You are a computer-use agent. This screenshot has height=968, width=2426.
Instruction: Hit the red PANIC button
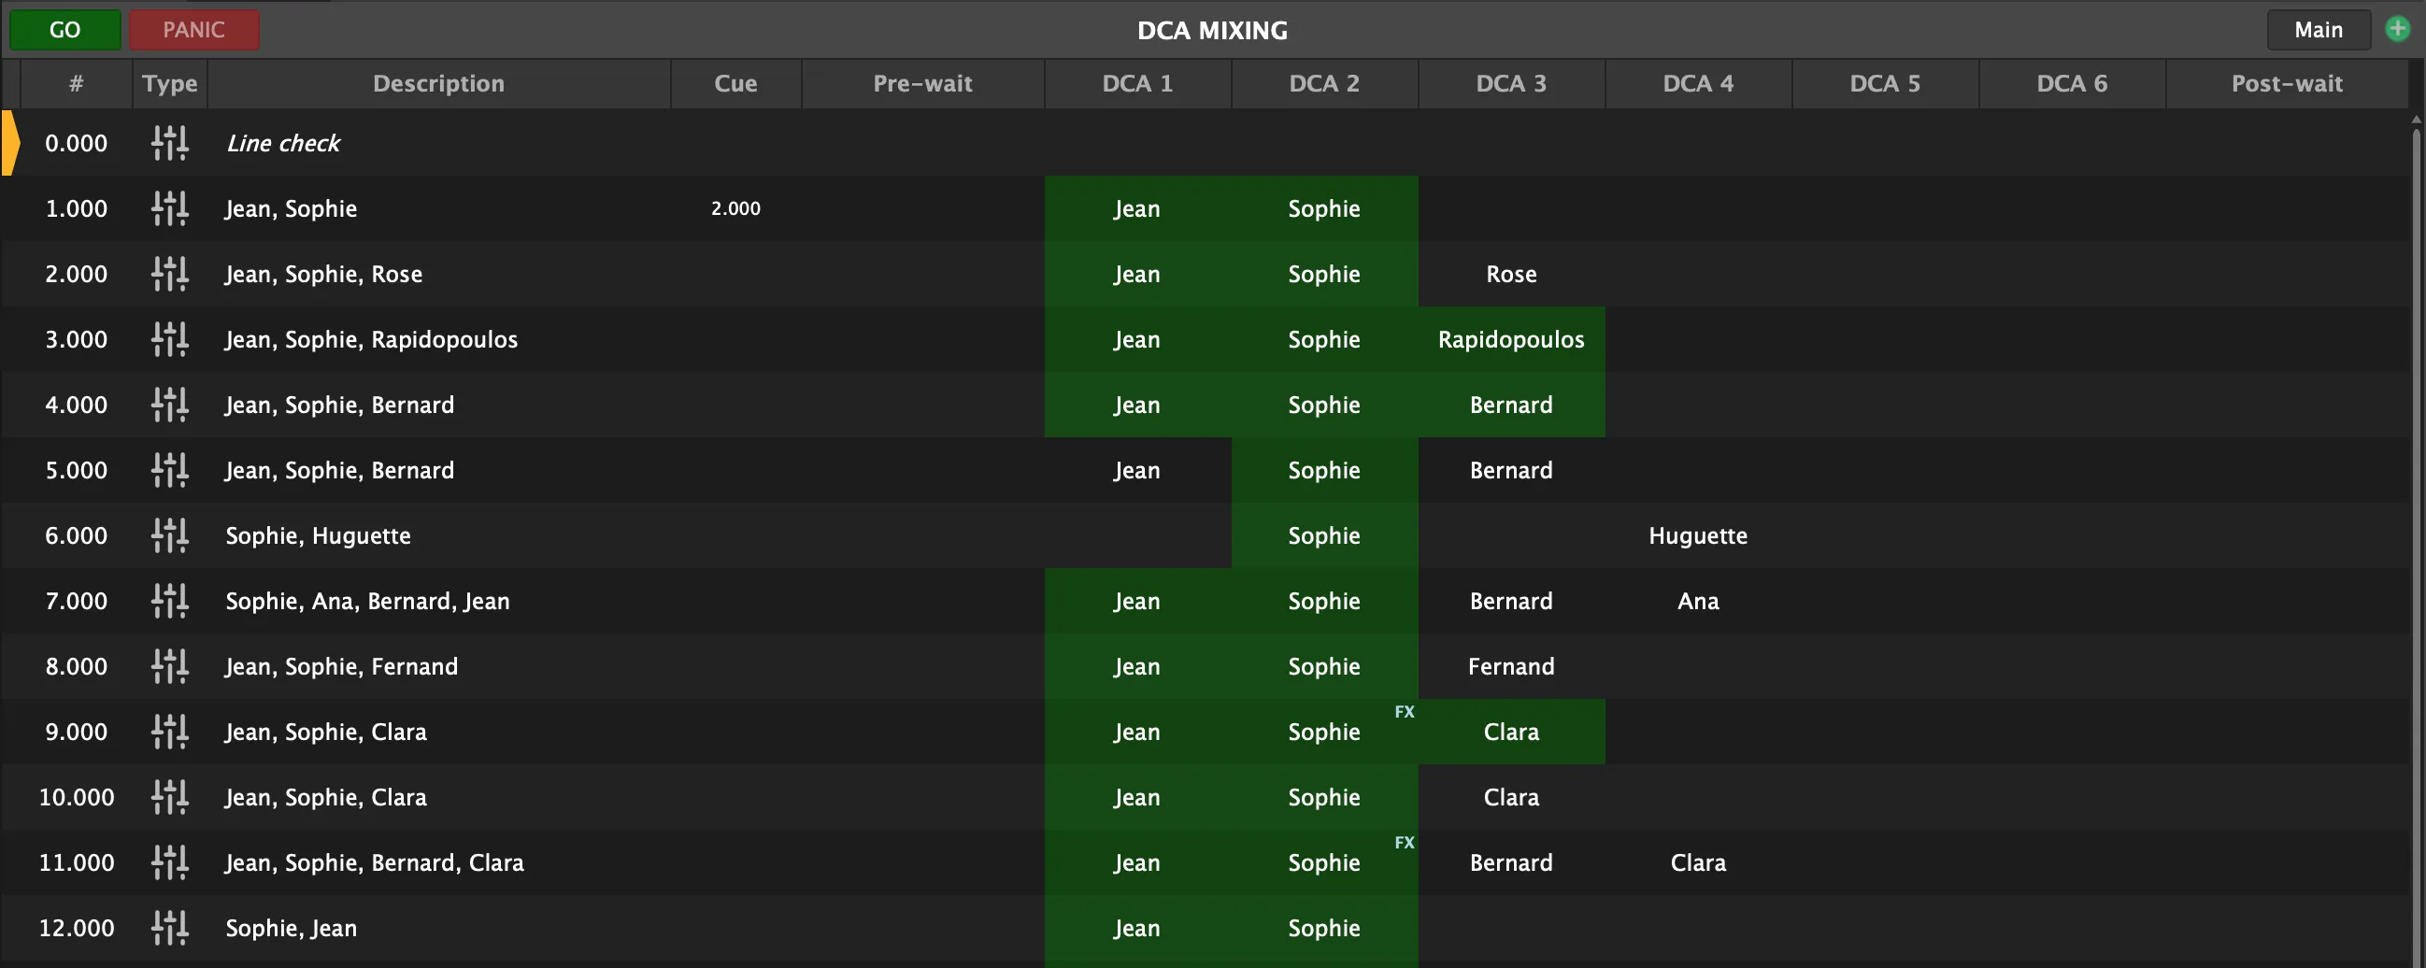pos(194,29)
